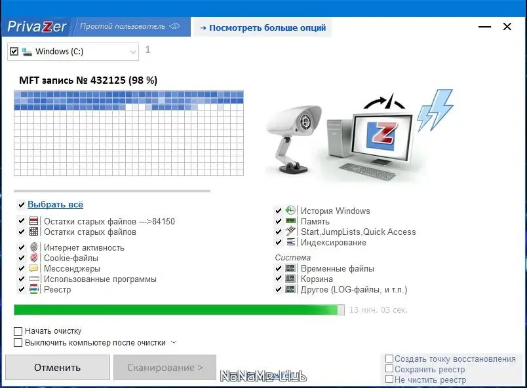Uncheck the Интернет активность checkbox
The image size is (527, 388).
pos(22,247)
